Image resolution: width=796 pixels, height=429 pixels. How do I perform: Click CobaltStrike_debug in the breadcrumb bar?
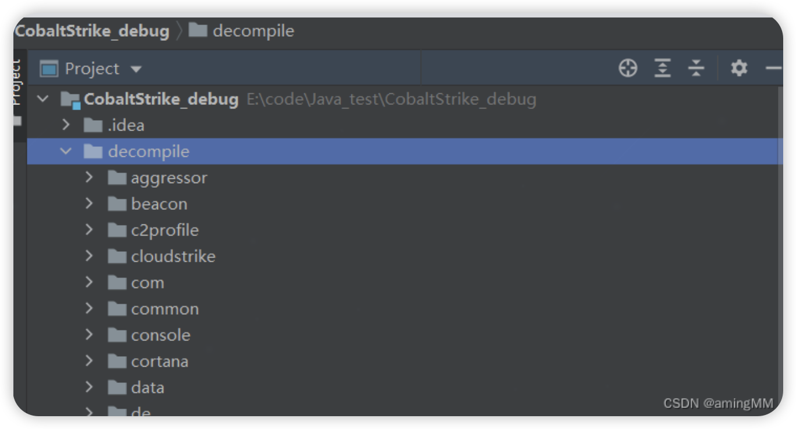pyautogui.click(x=92, y=31)
